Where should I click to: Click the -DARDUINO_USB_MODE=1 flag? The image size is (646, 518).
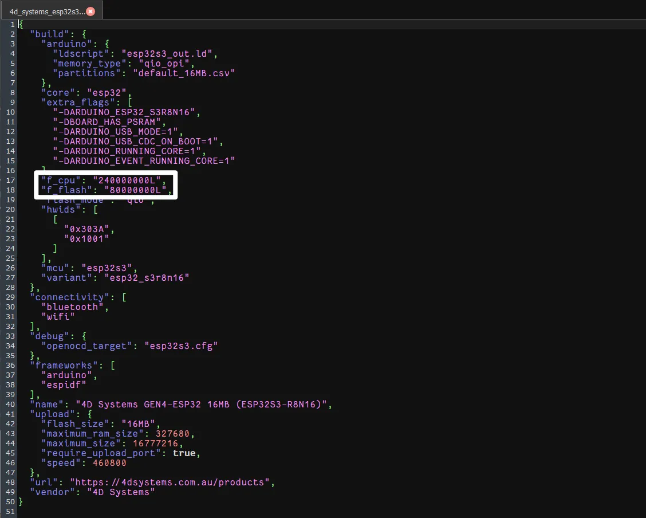[115, 131]
